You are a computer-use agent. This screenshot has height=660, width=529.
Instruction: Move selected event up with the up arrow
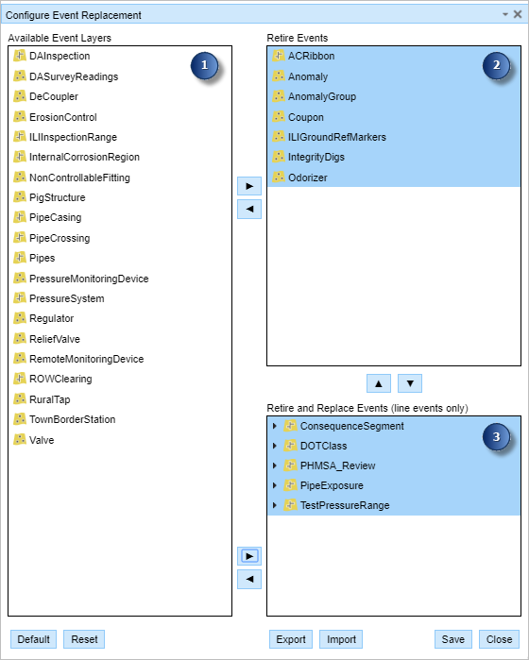coord(379,383)
